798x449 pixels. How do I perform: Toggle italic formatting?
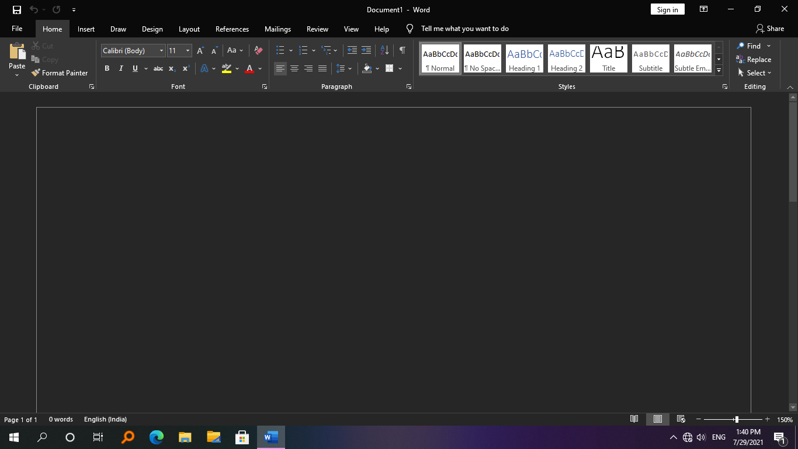[121, 68]
